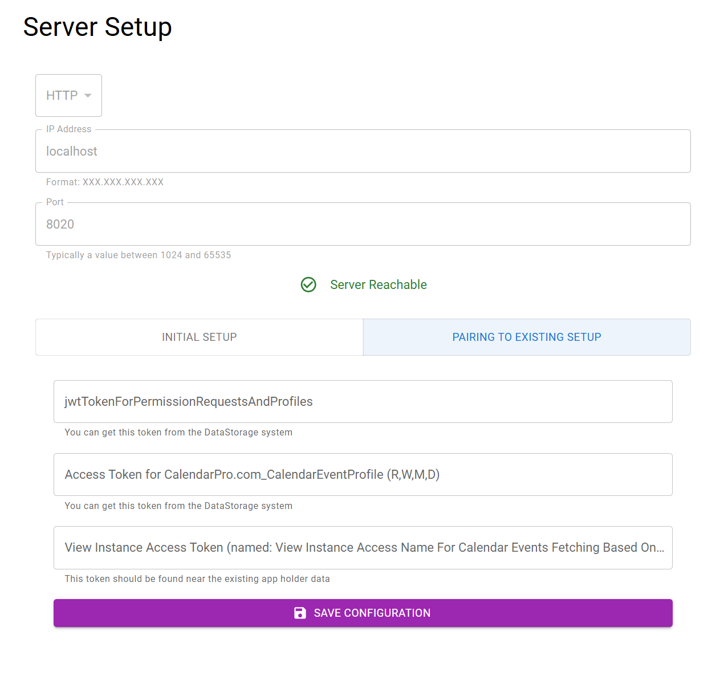The width and height of the screenshot is (724, 676).
Task: Focus the View Instance Access Token field
Action: coord(363,547)
